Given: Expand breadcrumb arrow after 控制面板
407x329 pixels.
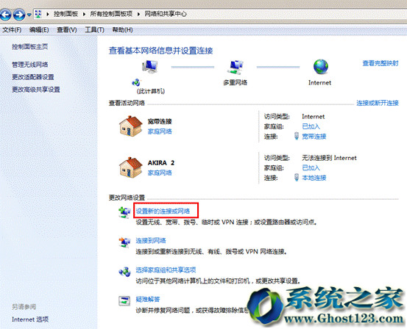Looking at the screenshot, I should click(x=84, y=14).
